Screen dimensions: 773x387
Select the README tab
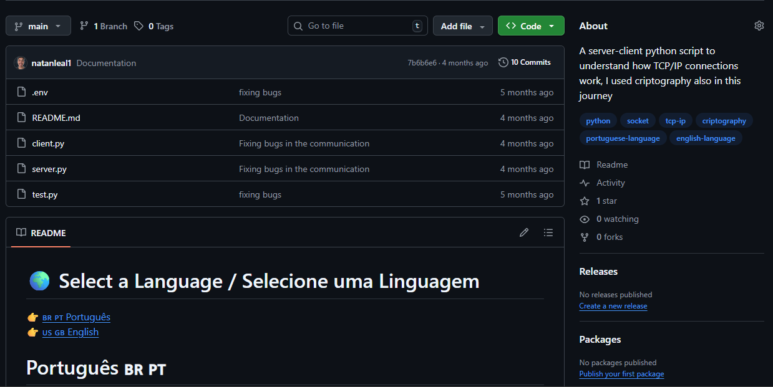(41, 233)
